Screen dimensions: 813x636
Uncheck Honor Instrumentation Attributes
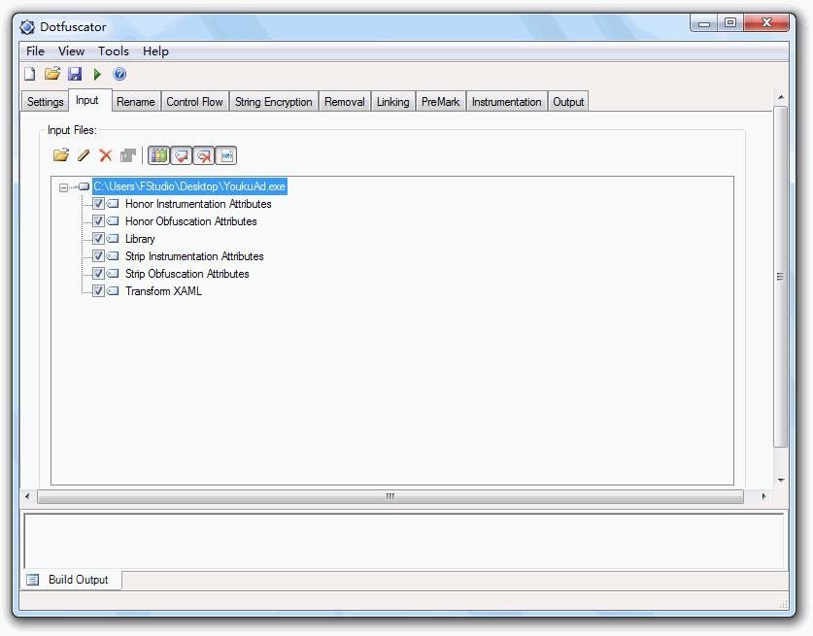98,204
